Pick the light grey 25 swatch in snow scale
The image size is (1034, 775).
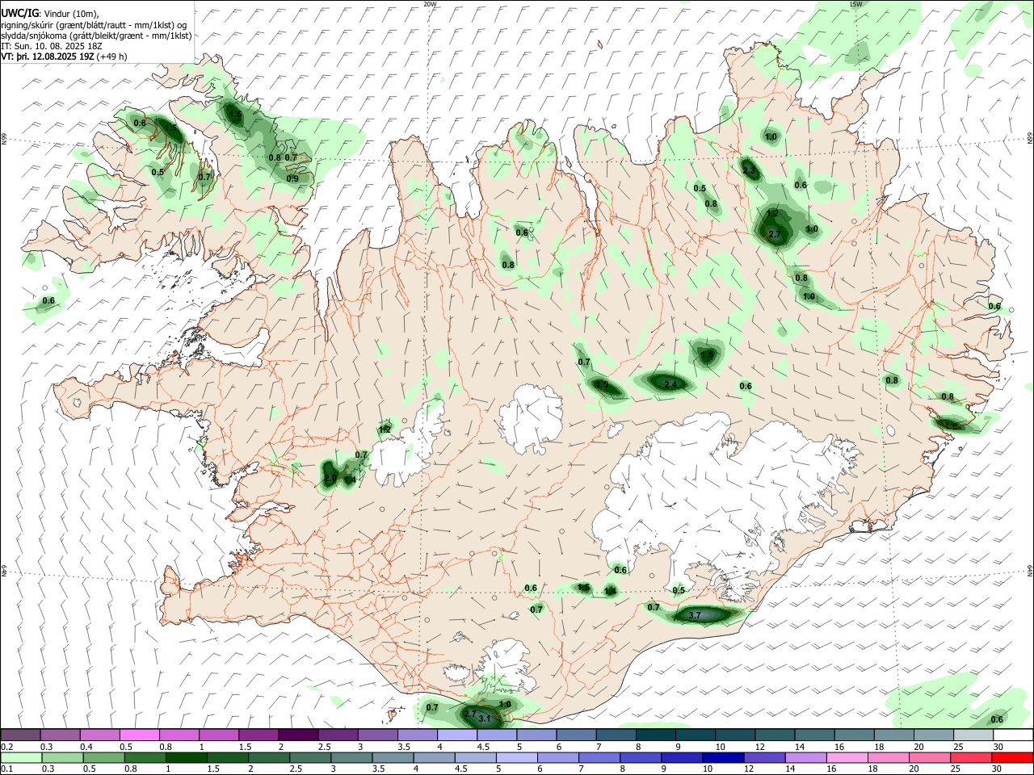click(x=972, y=735)
